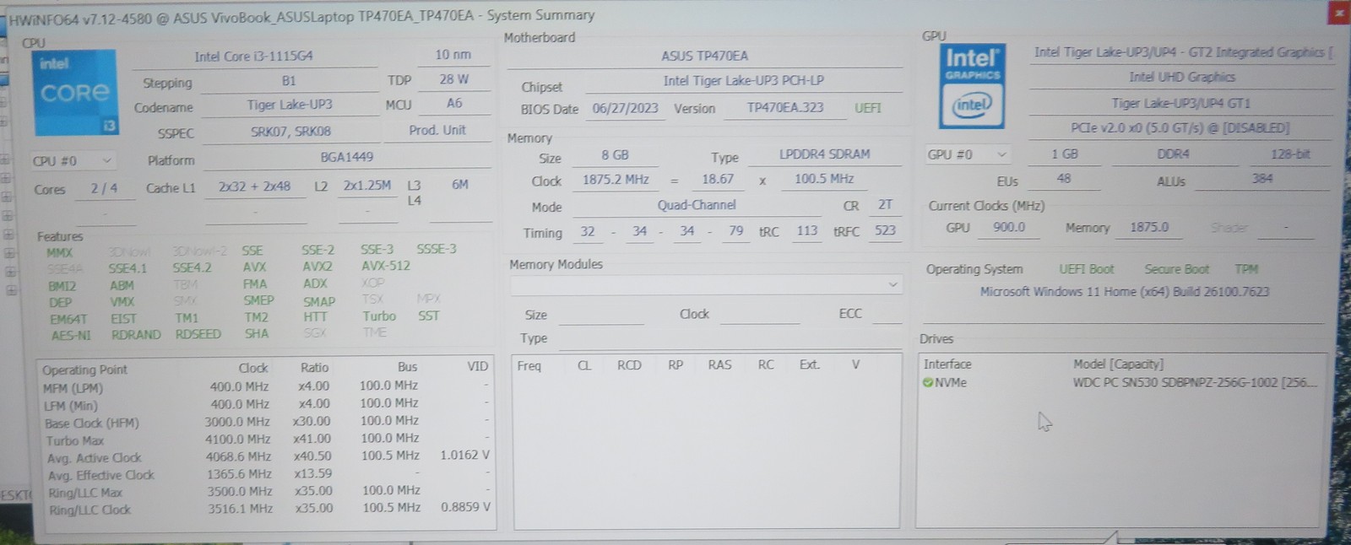This screenshot has height=545, width=1351.
Task: Click the chipset Intel Tiger Lake-UP3 PCH-LP
Action: coord(743,81)
